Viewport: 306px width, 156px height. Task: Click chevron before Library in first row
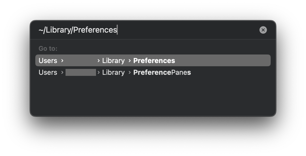(99, 61)
